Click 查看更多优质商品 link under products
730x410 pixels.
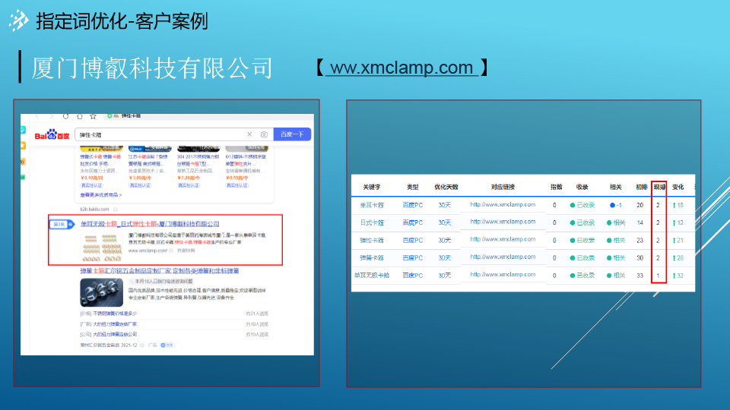click(100, 195)
